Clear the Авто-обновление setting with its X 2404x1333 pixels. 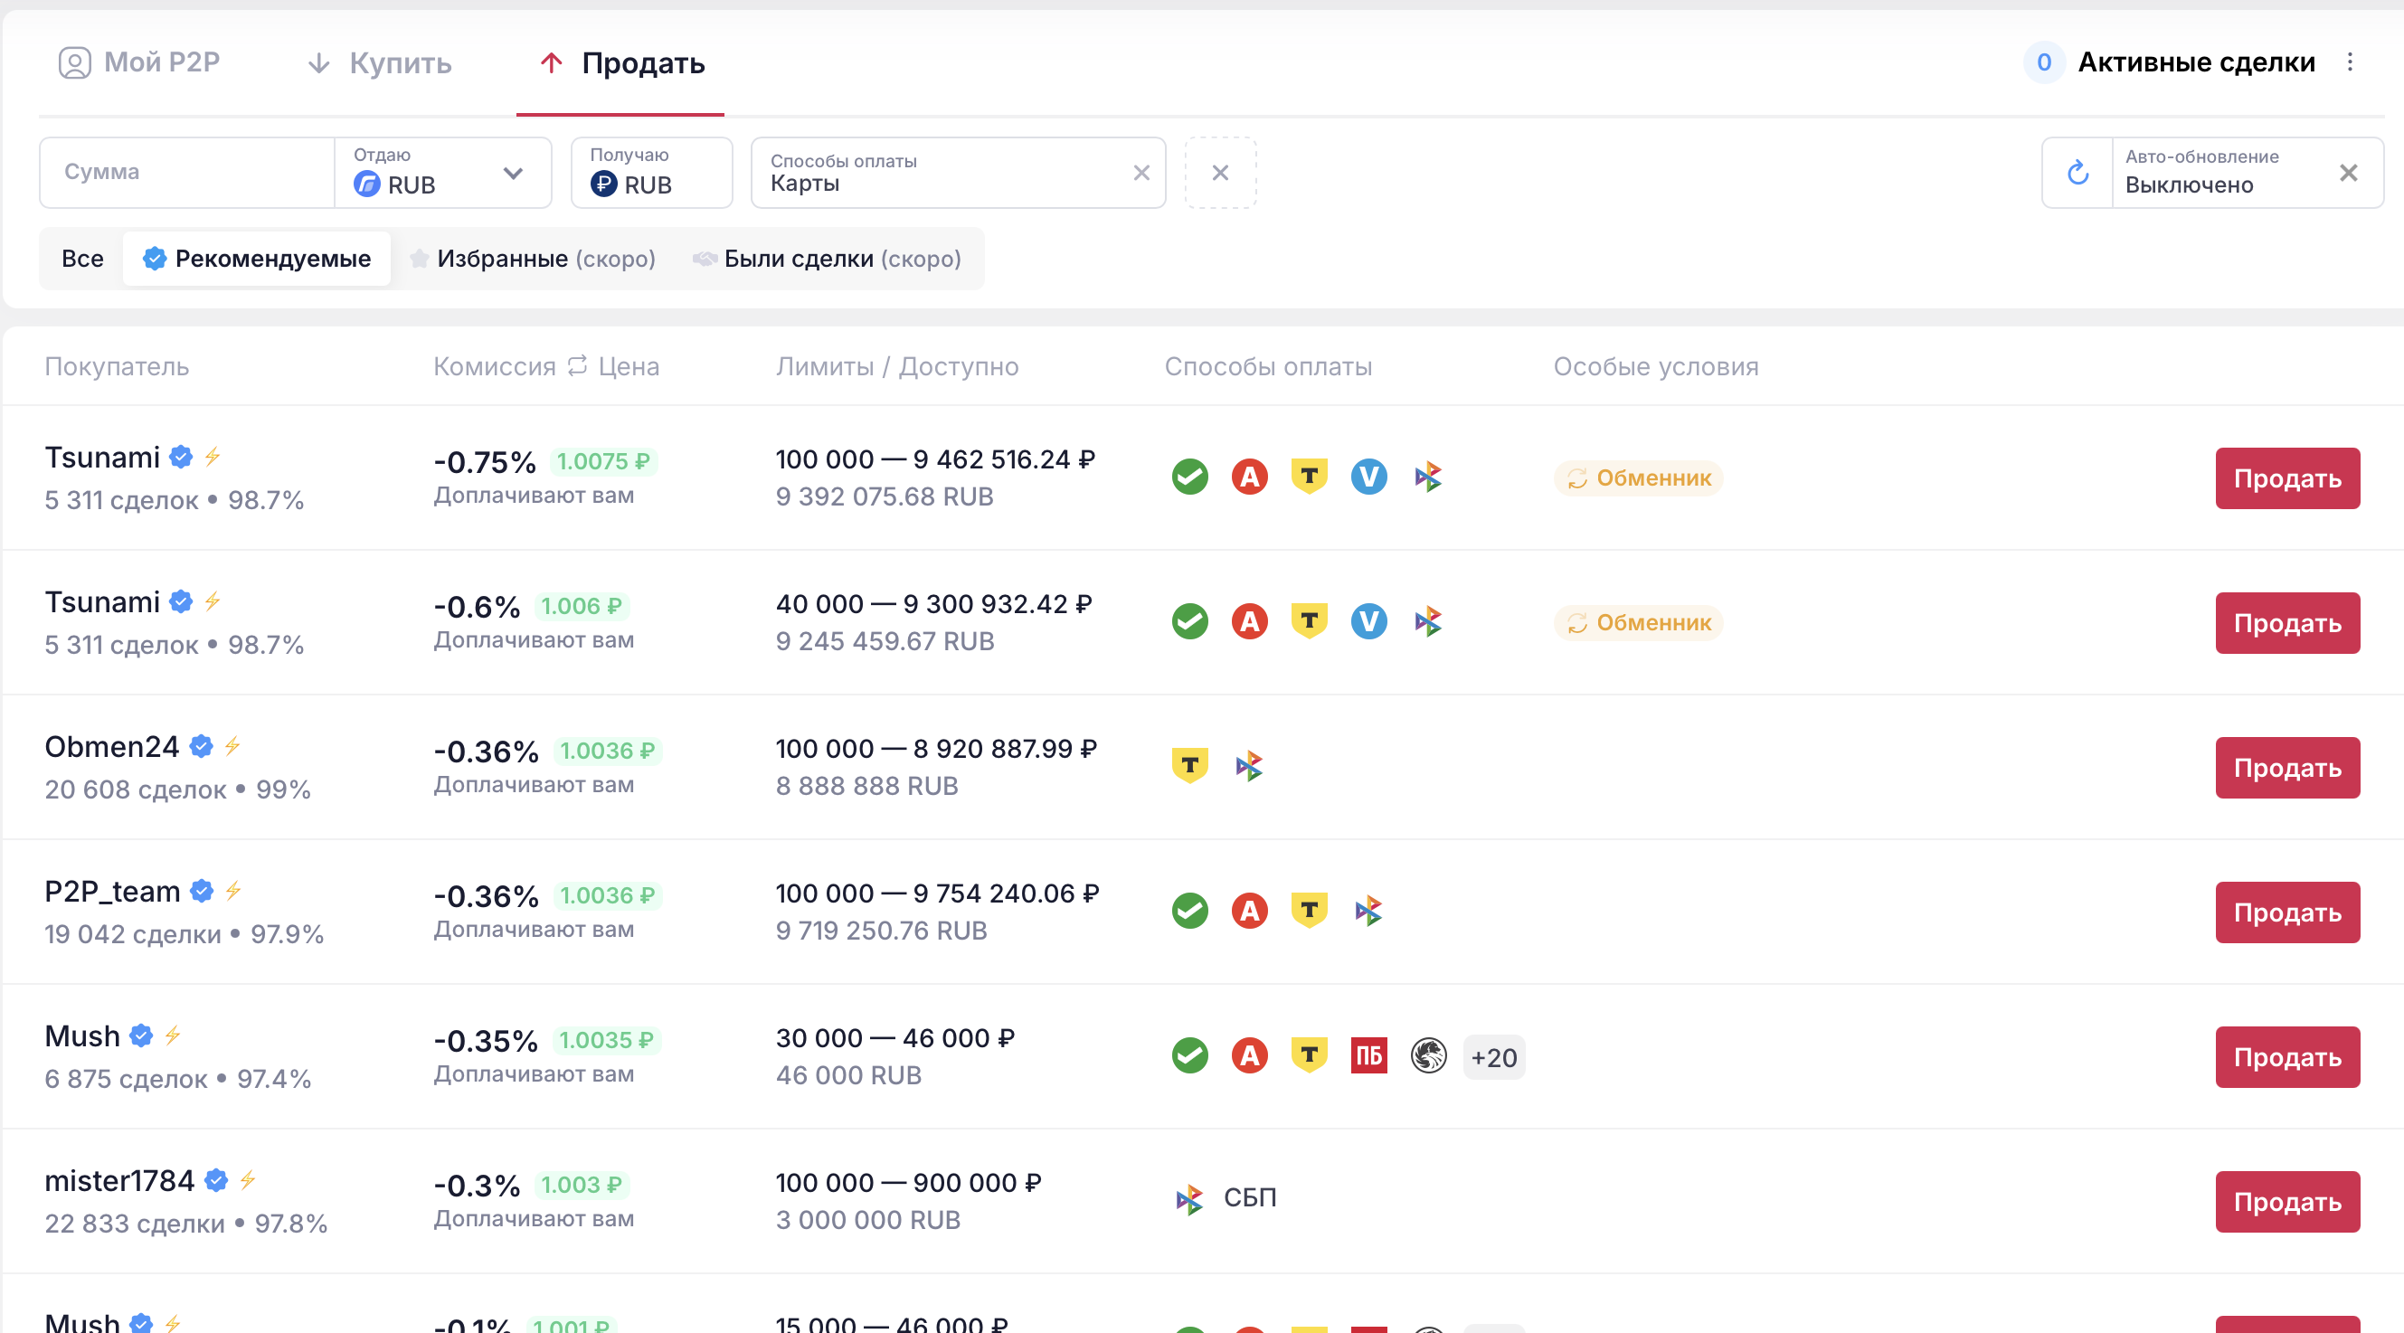click(x=2349, y=173)
